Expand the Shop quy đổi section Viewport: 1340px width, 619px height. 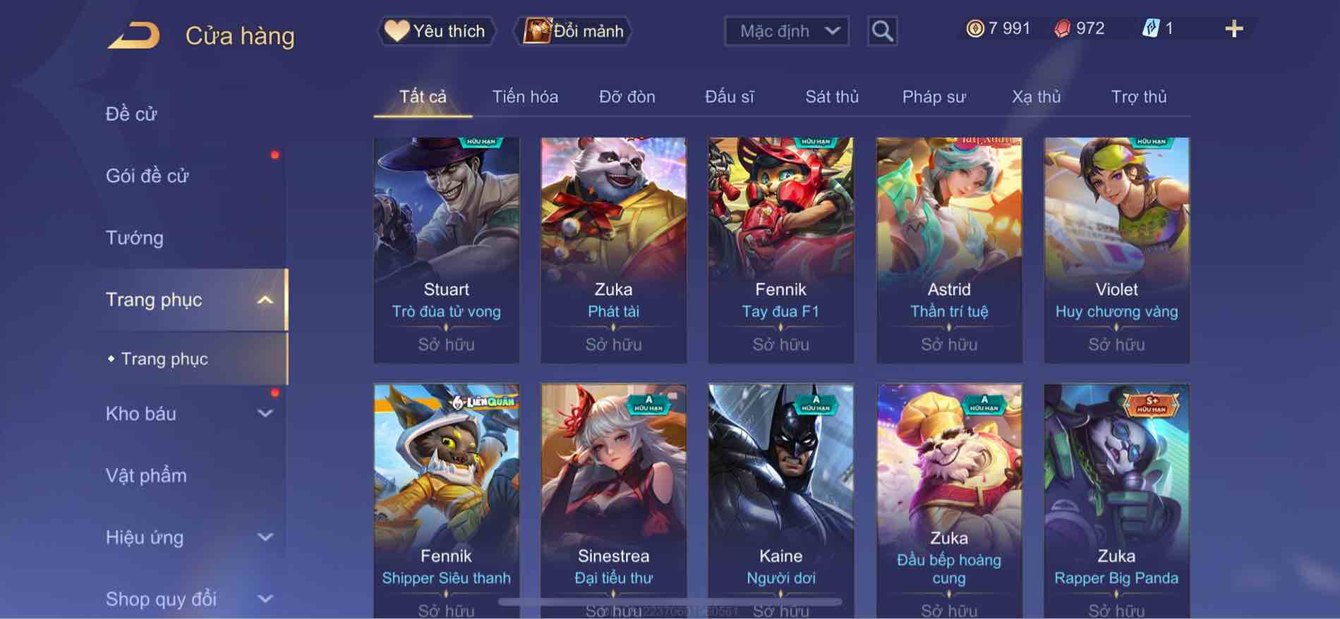tap(265, 599)
